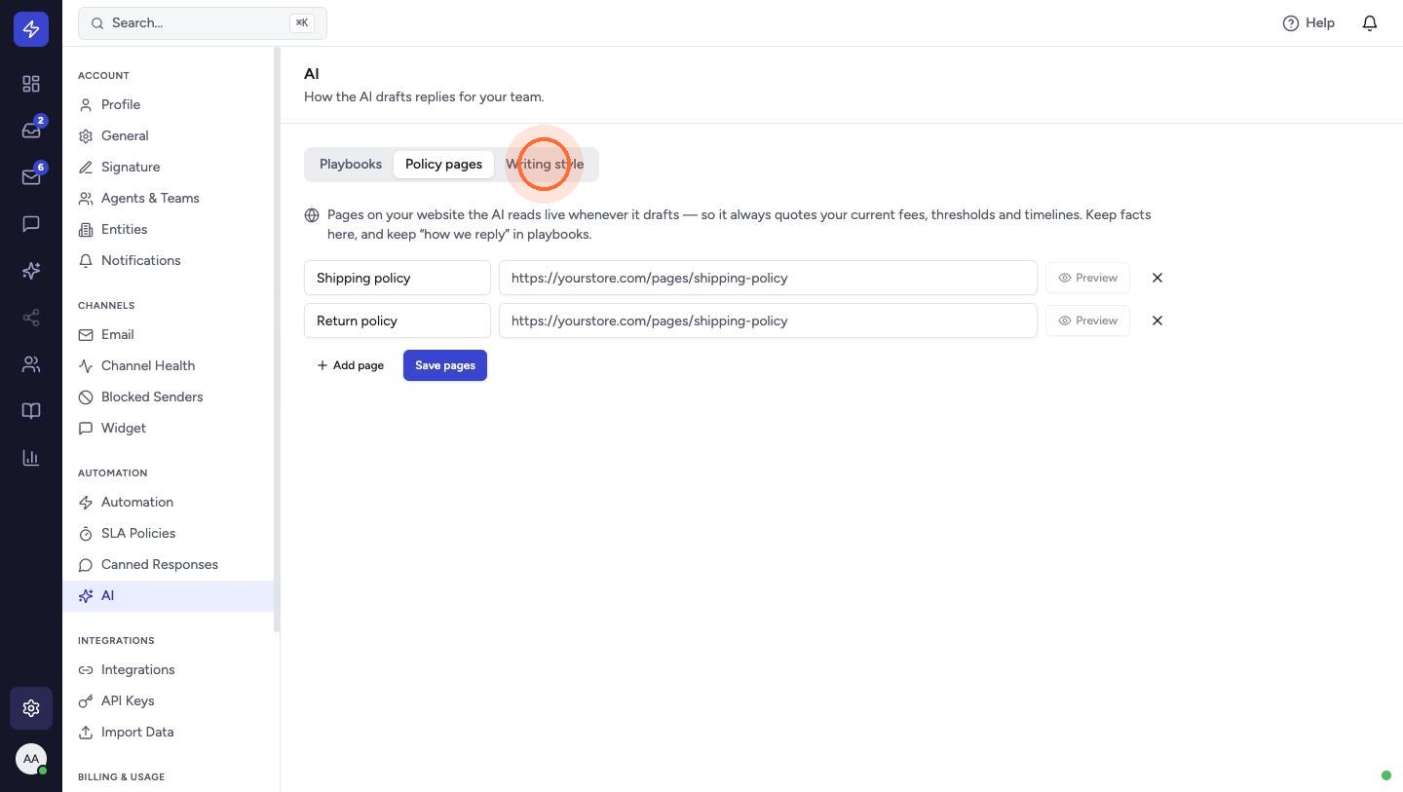This screenshot has width=1403, height=792.
Task: Click the settings gear icon in rail
Action: (31, 708)
